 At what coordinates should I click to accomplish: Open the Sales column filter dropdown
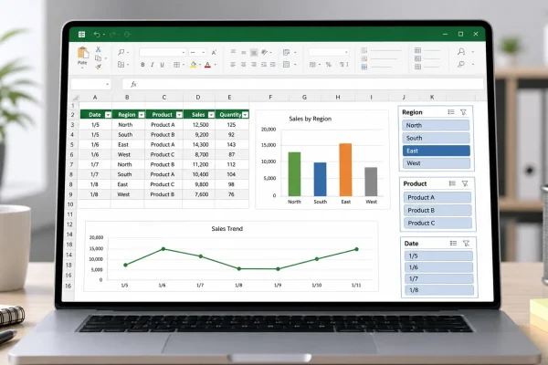tap(211, 115)
